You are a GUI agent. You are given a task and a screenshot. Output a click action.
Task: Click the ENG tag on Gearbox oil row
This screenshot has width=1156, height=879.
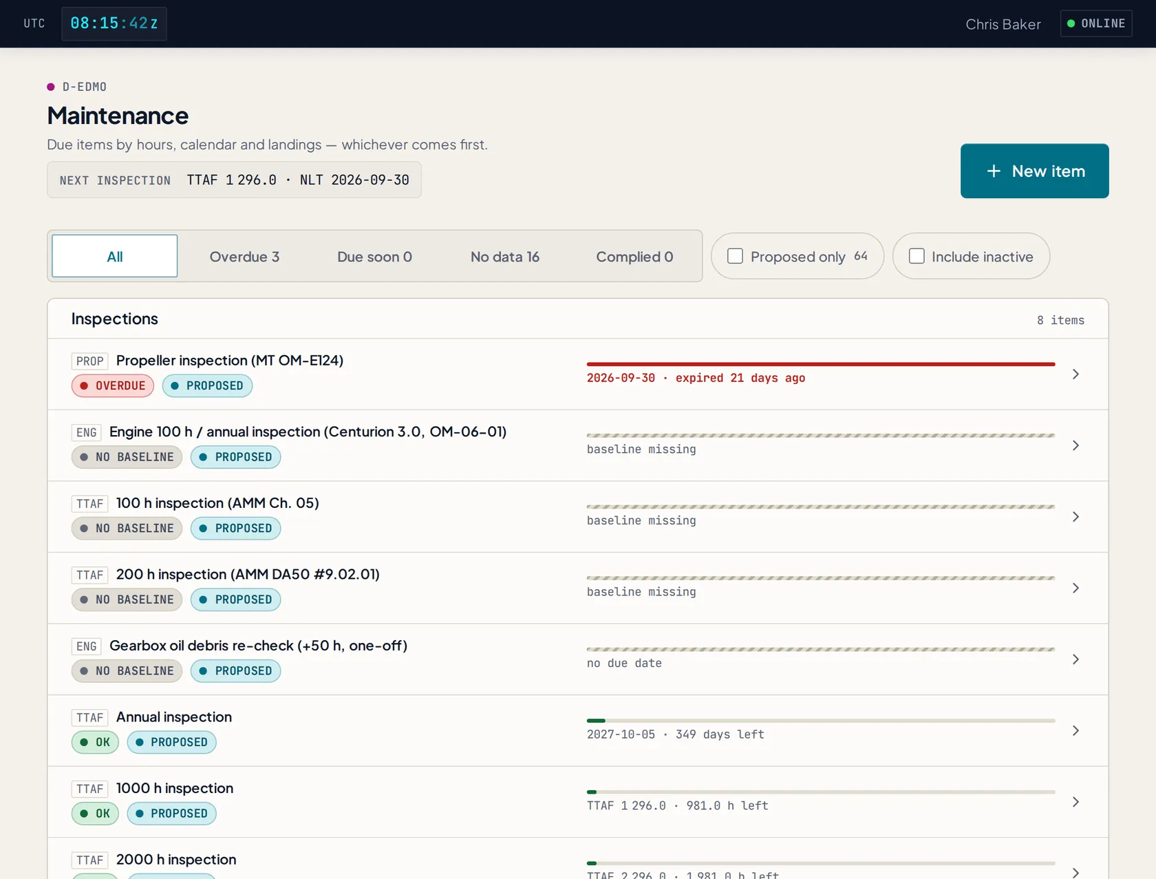[x=86, y=646]
